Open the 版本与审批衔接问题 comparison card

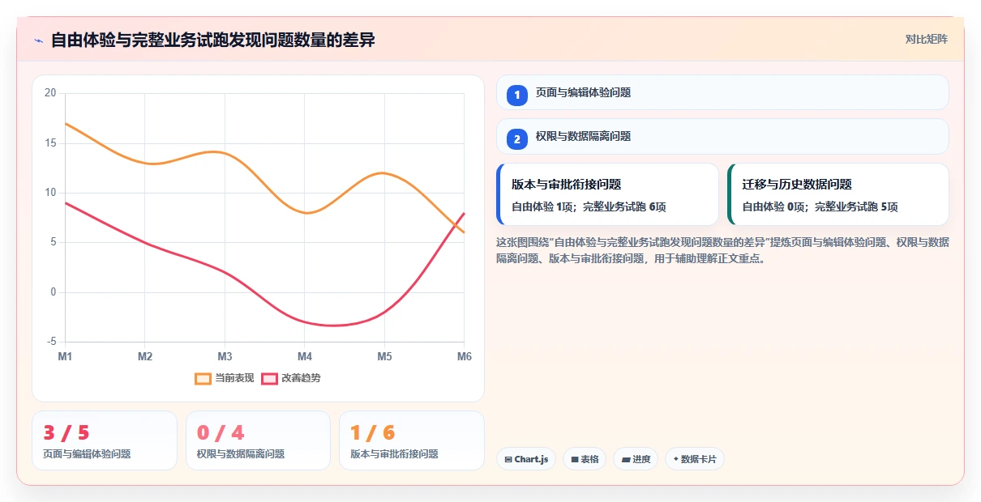point(607,194)
